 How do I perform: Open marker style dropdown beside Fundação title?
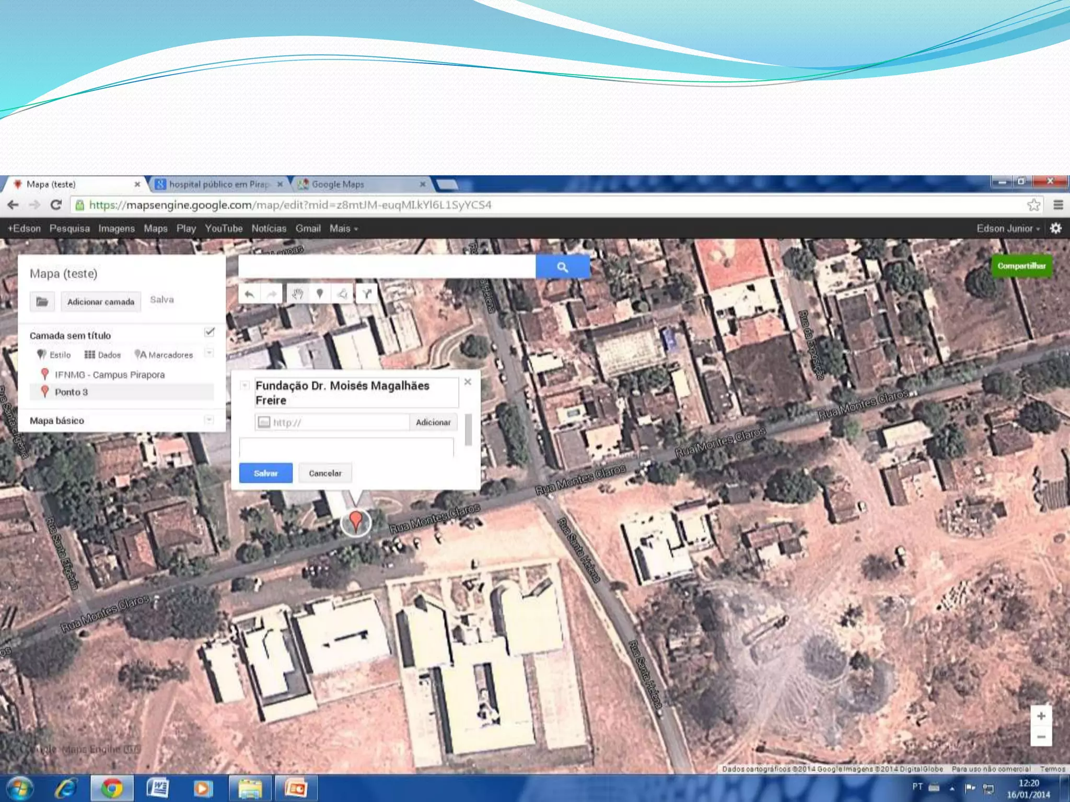tap(244, 385)
